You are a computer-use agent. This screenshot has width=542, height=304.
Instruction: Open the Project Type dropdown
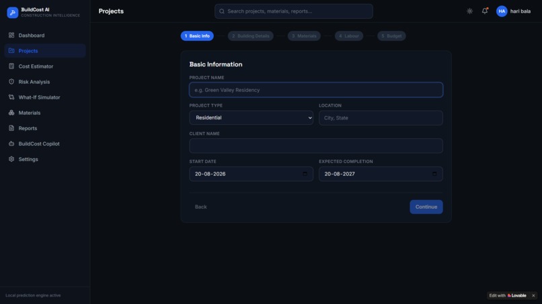click(251, 117)
